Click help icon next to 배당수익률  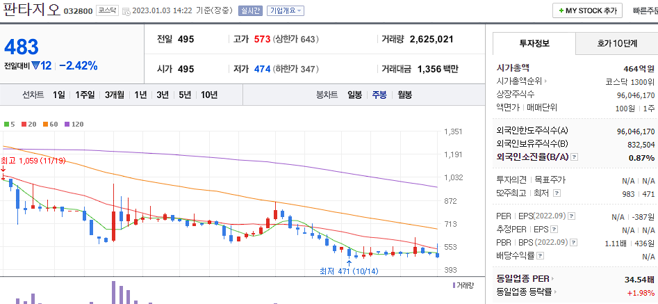540,256
